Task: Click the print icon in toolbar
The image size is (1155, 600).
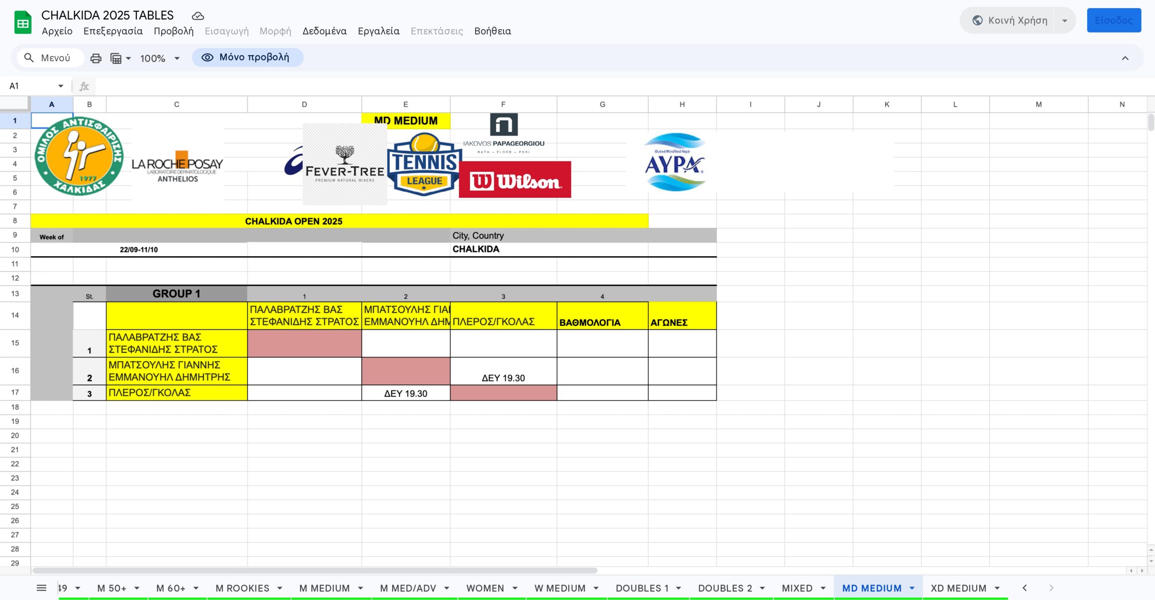Action: tap(96, 58)
